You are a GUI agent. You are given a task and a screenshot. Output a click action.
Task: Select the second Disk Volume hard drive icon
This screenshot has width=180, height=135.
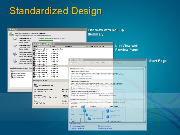[x=15, y=46]
